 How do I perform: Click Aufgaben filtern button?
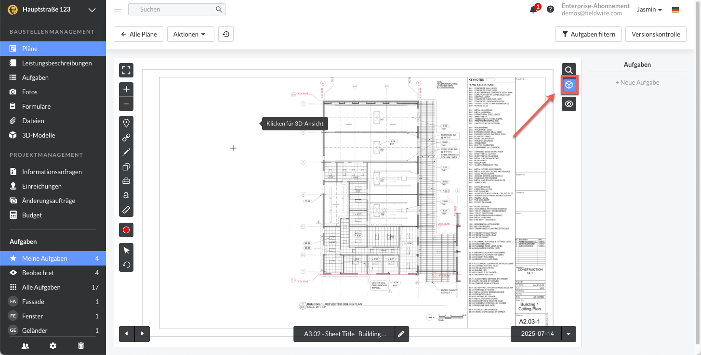588,34
